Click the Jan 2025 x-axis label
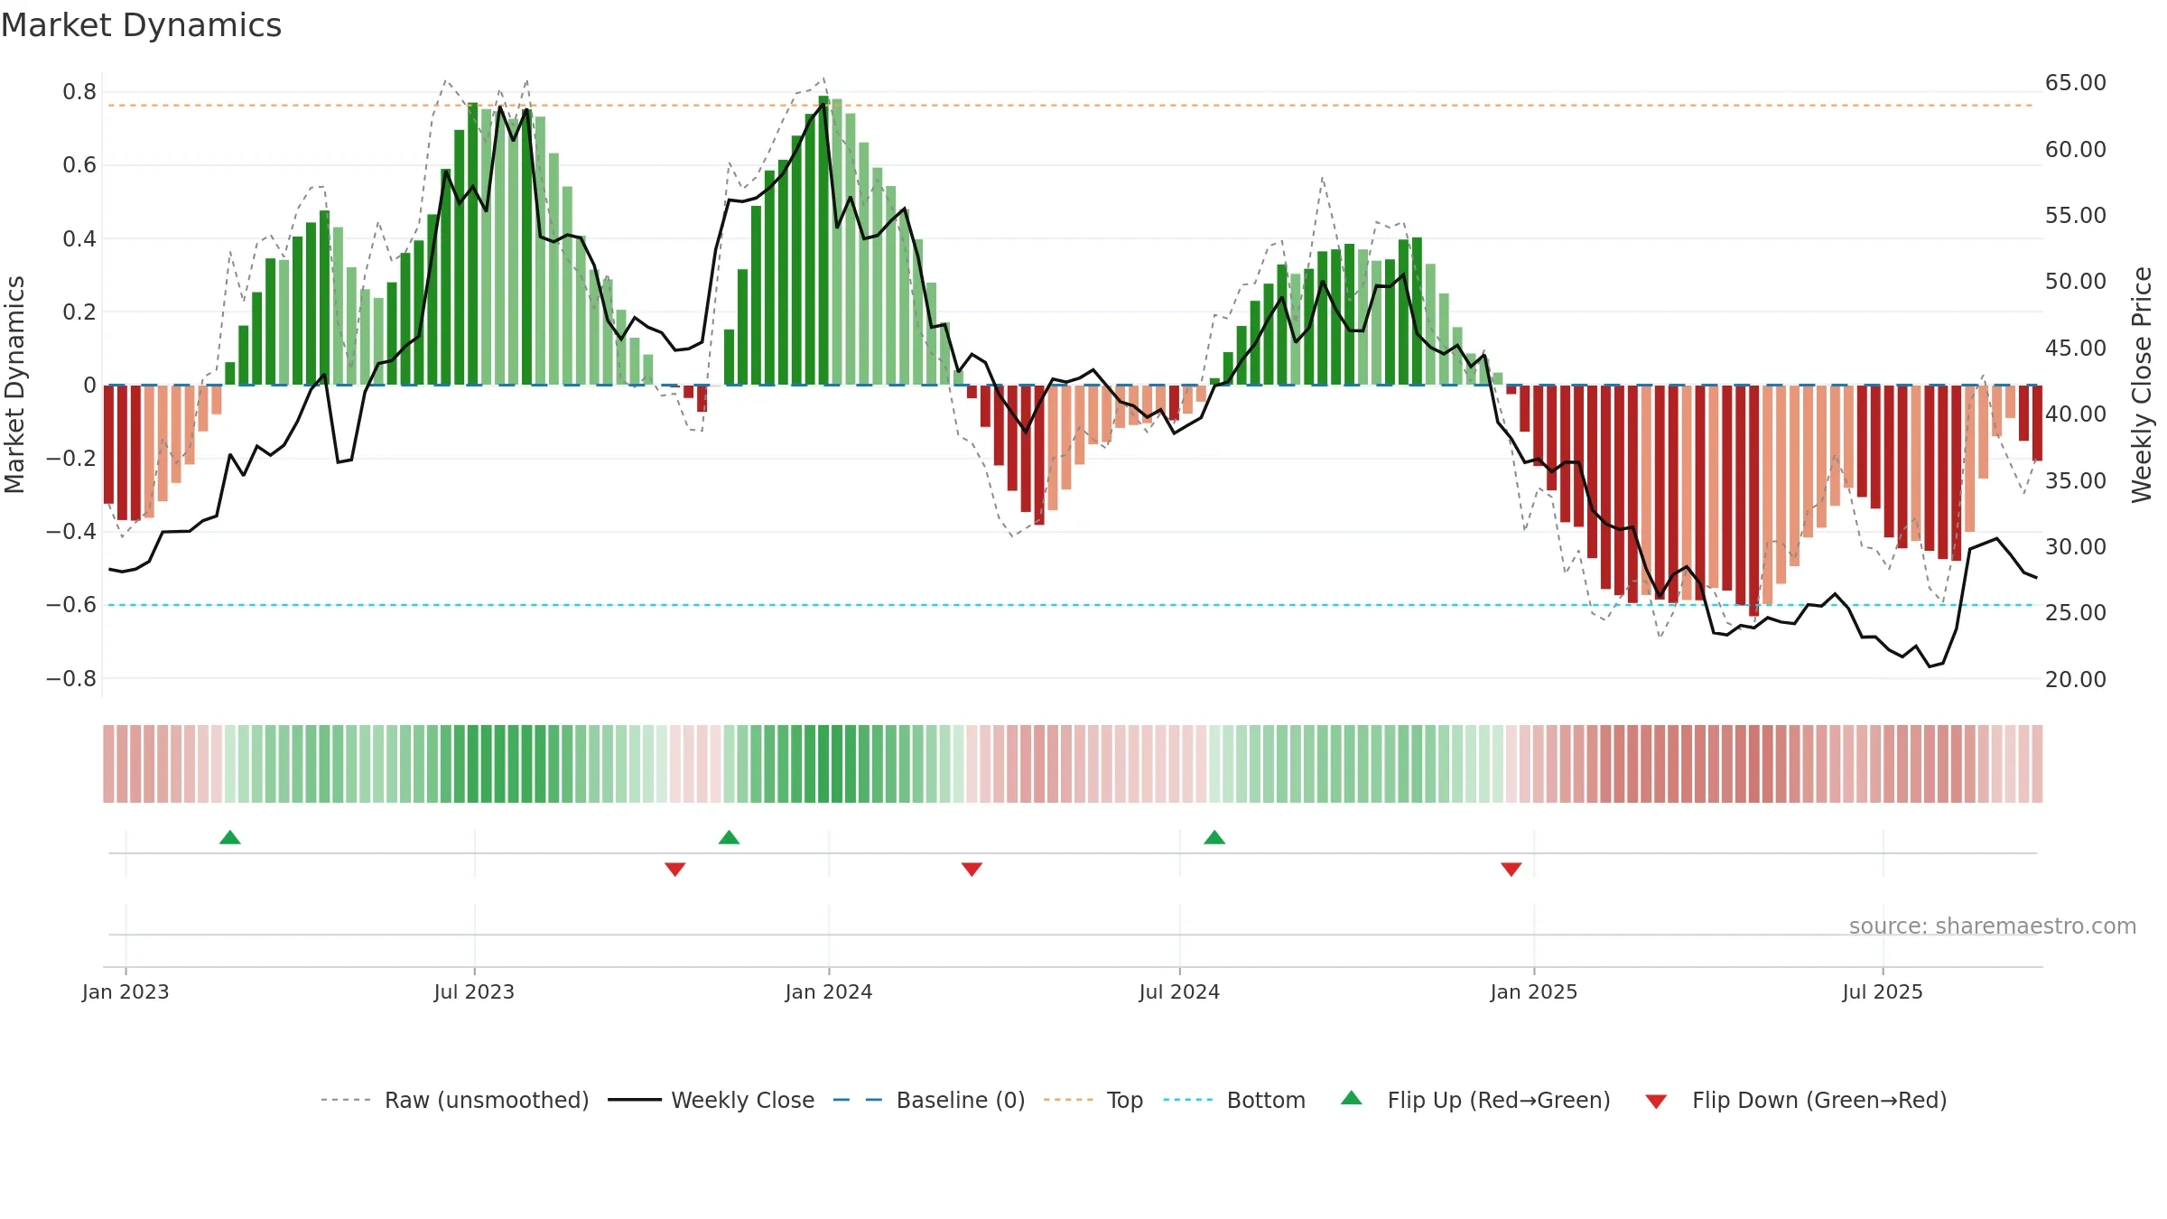This screenshot has height=1219, width=2167. pyautogui.click(x=1534, y=991)
